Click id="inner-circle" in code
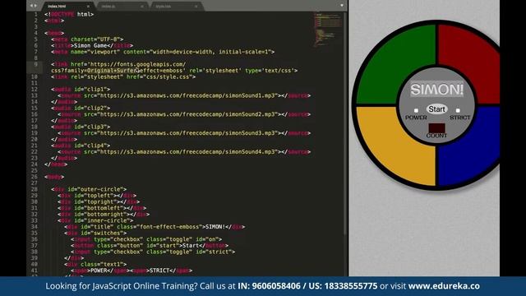This screenshot has height=296, width=526. pyautogui.click(x=102, y=220)
